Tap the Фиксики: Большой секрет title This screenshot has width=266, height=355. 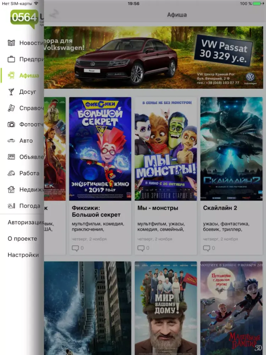(x=96, y=211)
